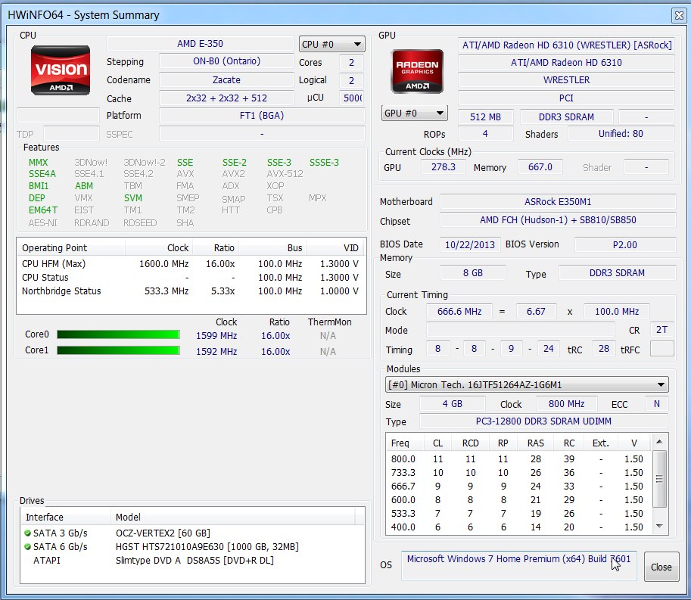This screenshot has height=600, width=691.
Task: Click the RAS column header in timing table
Action: point(535,443)
